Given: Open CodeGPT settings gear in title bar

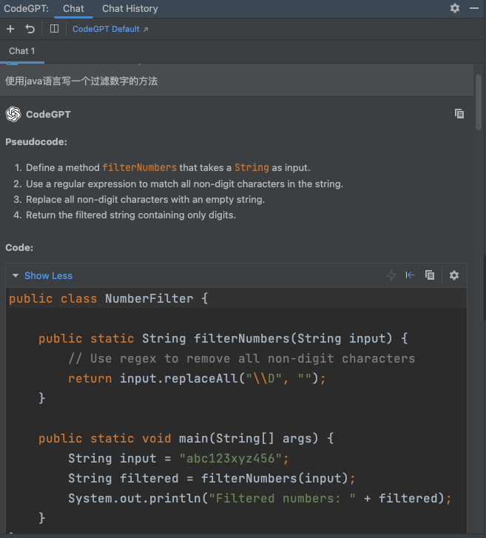Looking at the screenshot, I should click(455, 8).
